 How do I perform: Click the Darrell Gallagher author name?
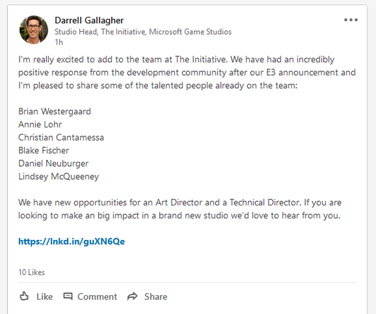tap(89, 21)
